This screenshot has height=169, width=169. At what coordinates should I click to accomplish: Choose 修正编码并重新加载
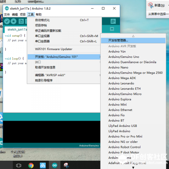pos(64,31)
